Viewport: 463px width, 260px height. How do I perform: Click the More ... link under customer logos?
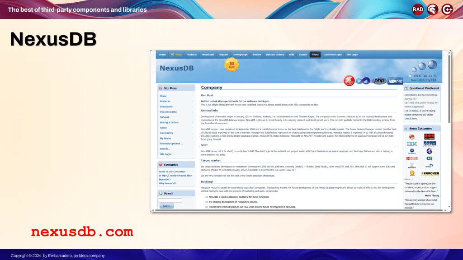click(x=409, y=179)
